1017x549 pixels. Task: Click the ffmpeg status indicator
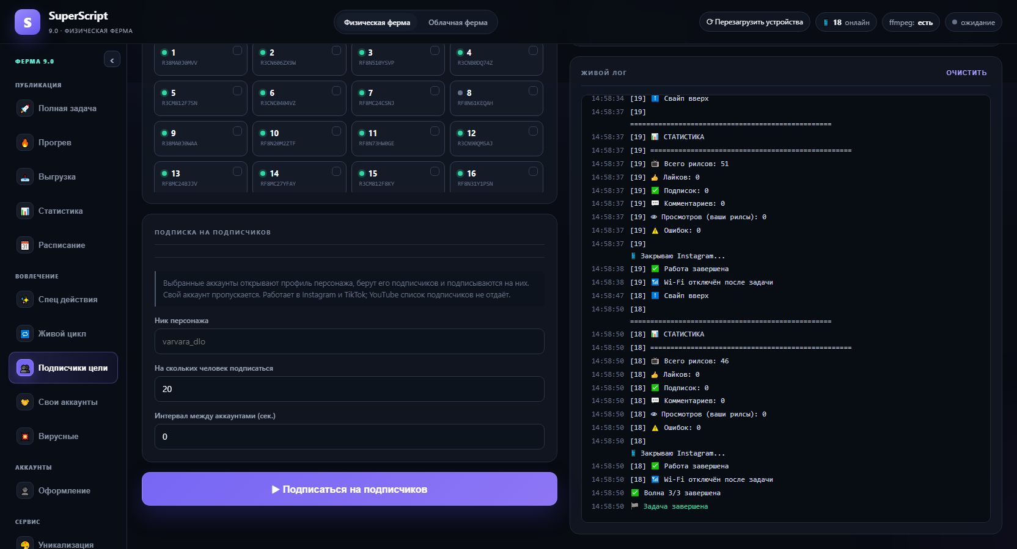tap(911, 23)
